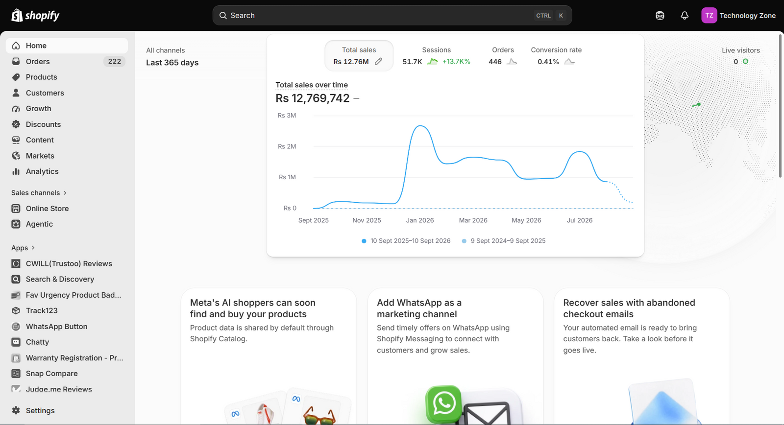
Task: Open the notifications bell
Action: (685, 16)
